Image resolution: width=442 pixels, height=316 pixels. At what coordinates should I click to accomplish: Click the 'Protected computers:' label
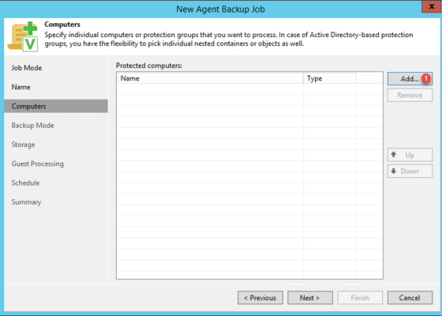[149, 66]
